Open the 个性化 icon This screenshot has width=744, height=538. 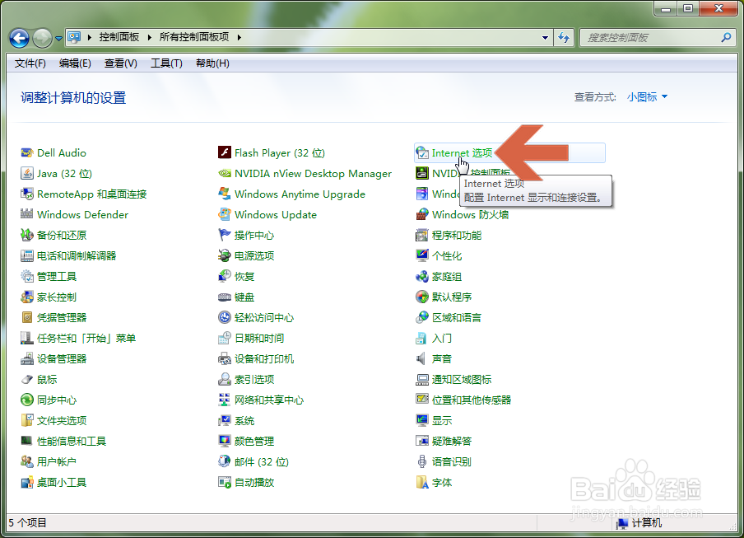[422, 255]
